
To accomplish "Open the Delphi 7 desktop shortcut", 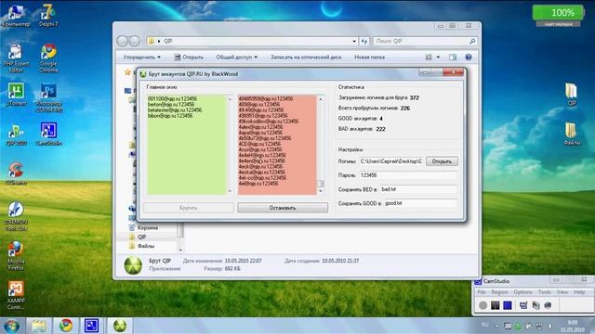I will (x=48, y=15).
